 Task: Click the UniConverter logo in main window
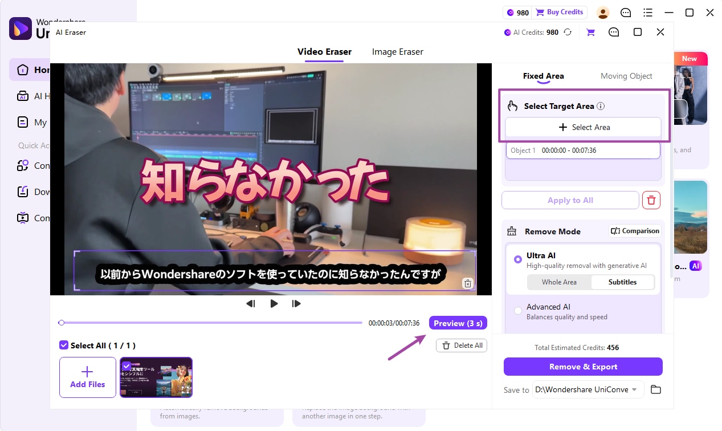[x=21, y=29]
